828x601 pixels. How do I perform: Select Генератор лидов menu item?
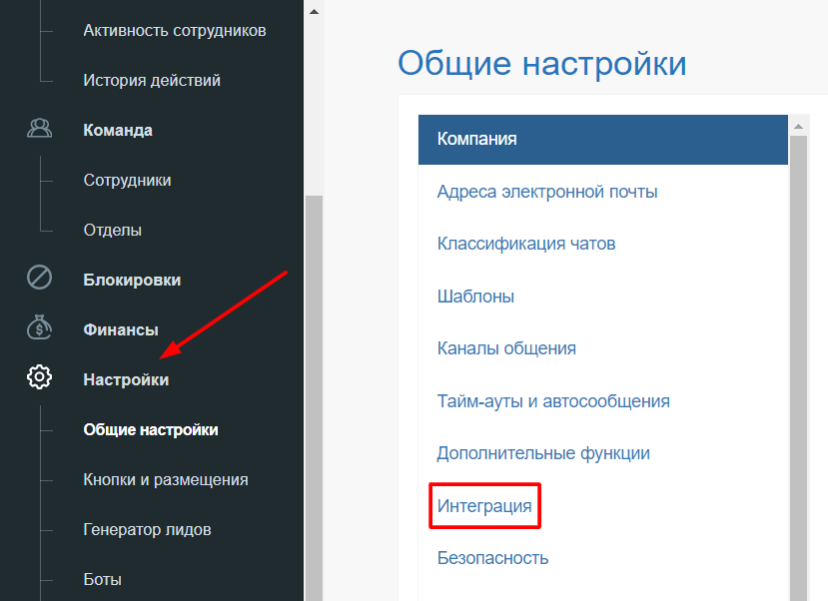coord(147,529)
